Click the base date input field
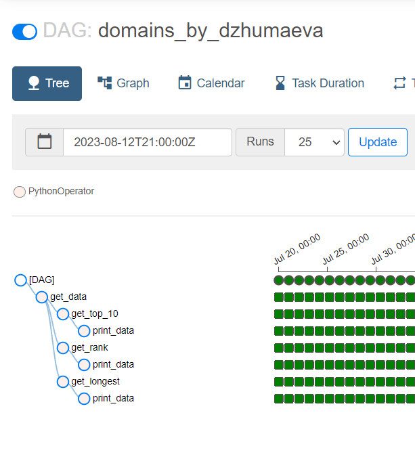Image resolution: width=415 pixels, height=461 pixels. coord(148,142)
